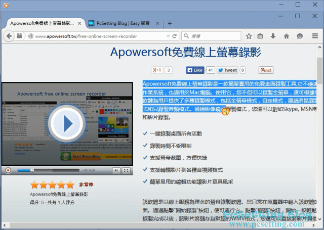Click the five-star rating
The width and height of the screenshot is (324, 230).
point(52,185)
